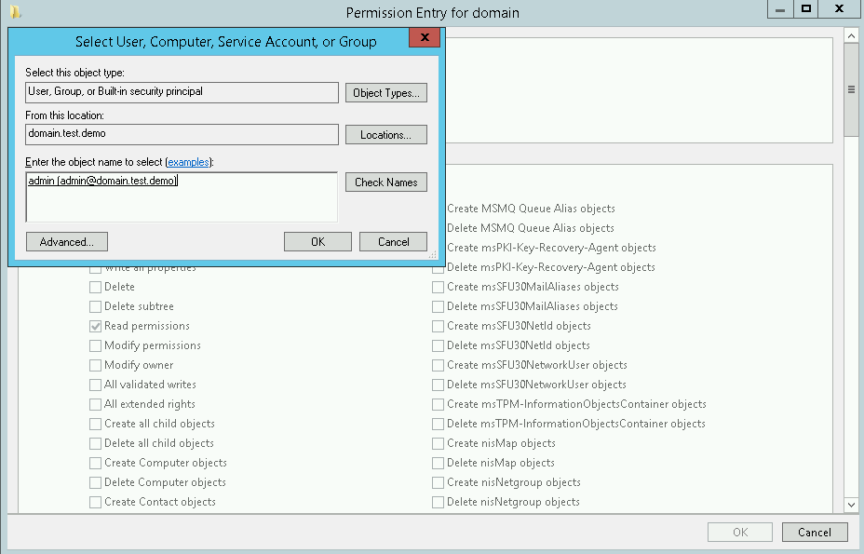Image resolution: width=864 pixels, height=554 pixels.
Task: Cancel the Select User dialog
Action: coord(394,241)
